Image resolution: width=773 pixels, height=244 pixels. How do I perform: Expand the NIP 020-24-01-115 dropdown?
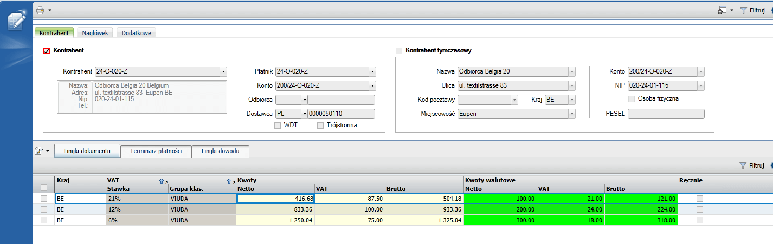click(701, 85)
